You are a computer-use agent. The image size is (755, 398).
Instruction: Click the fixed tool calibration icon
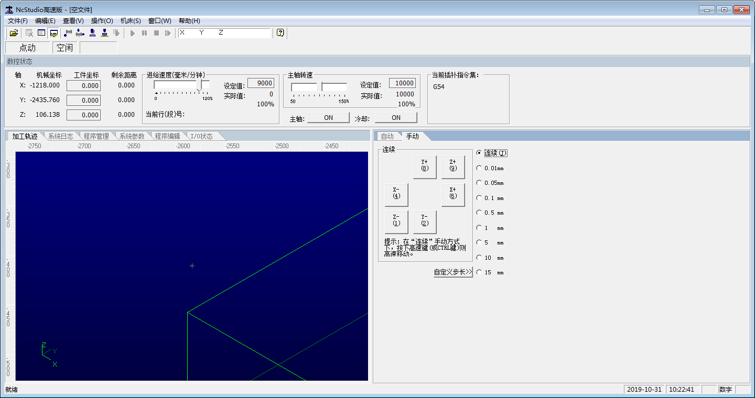coord(104,33)
